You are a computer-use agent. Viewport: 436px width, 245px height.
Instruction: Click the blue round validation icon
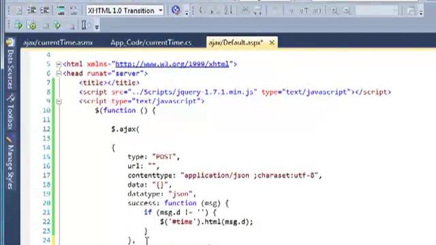tap(176, 10)
